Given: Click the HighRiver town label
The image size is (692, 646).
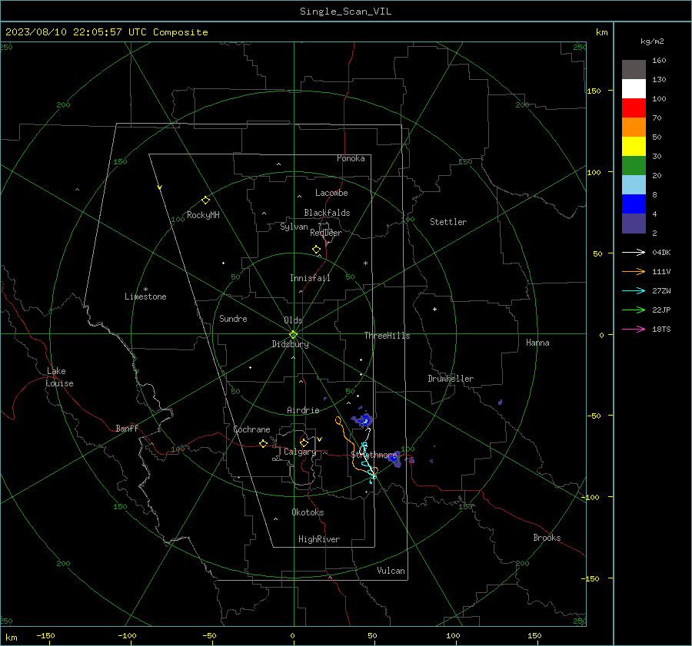Looking at the screenshot, I should 319,539.
